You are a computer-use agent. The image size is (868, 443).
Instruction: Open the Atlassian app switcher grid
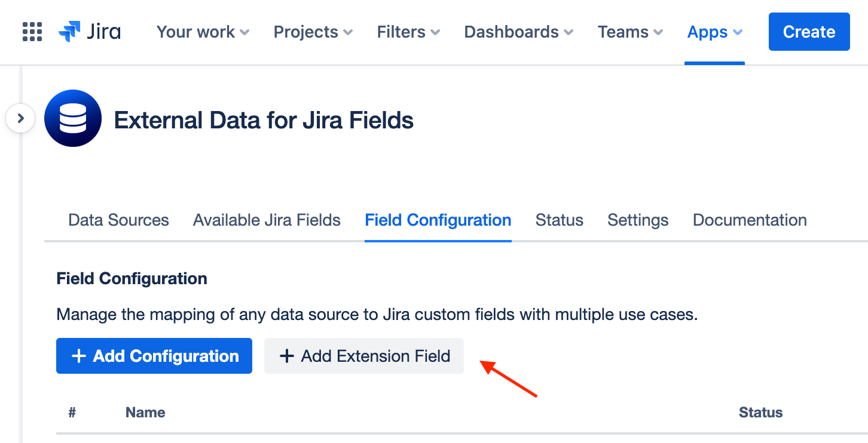pyautogui.click(x=32, y=32)
